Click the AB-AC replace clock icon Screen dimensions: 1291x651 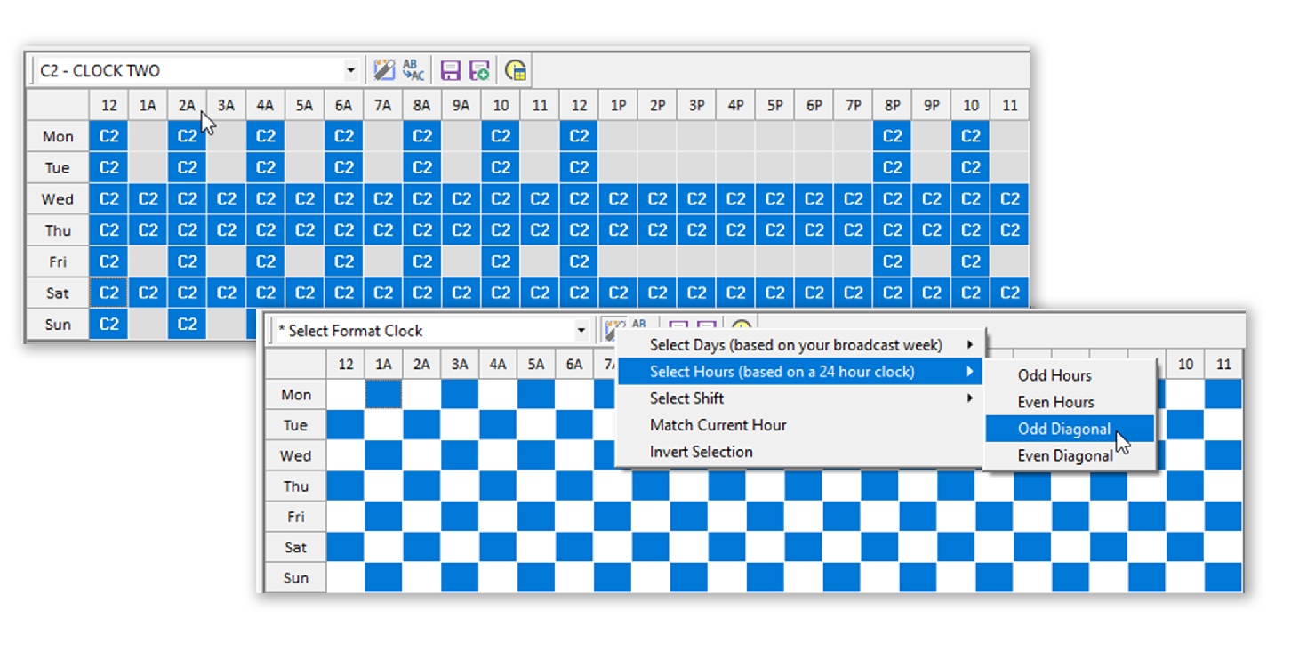click(x=413, y=70)
